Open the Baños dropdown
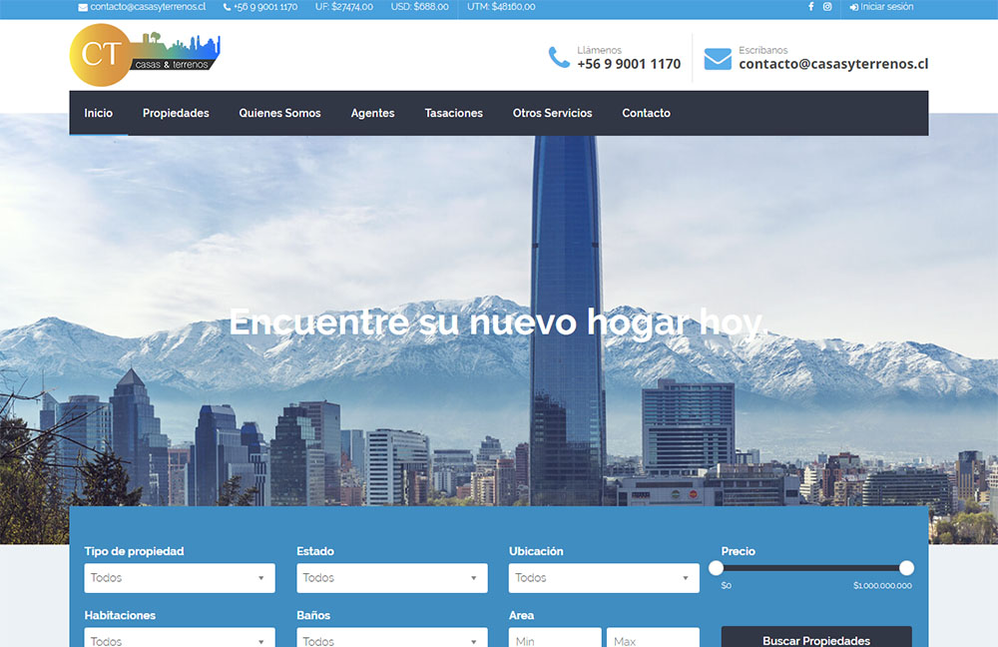The image size is (998, 647). (392, 639)
